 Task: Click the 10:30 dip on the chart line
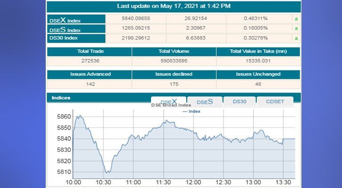(108, 172)
